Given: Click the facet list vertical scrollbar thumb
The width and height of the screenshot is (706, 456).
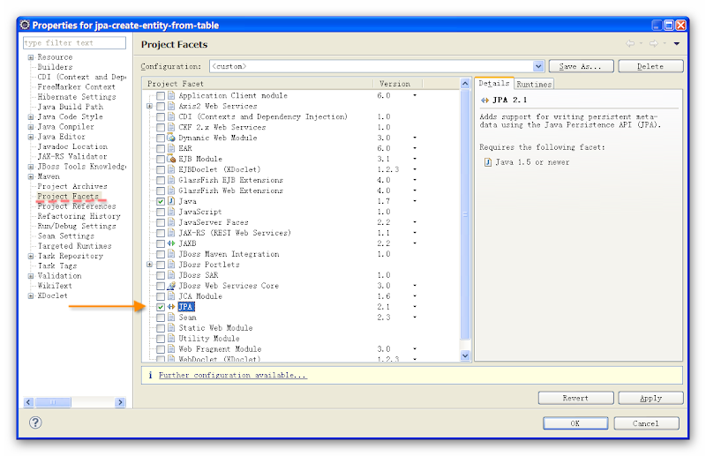Looking at the screenshot, I should (x=465, y=213).
